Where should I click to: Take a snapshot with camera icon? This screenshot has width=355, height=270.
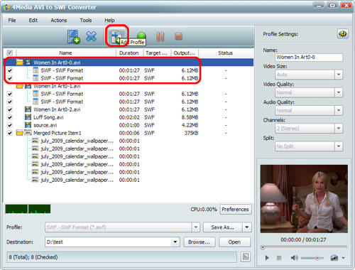tap(334, 258)
